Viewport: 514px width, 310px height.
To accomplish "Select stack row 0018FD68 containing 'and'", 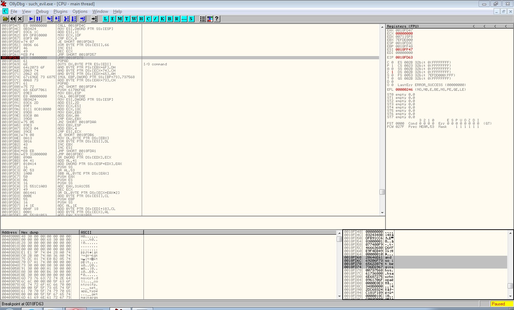I will (x=425, y=257).
